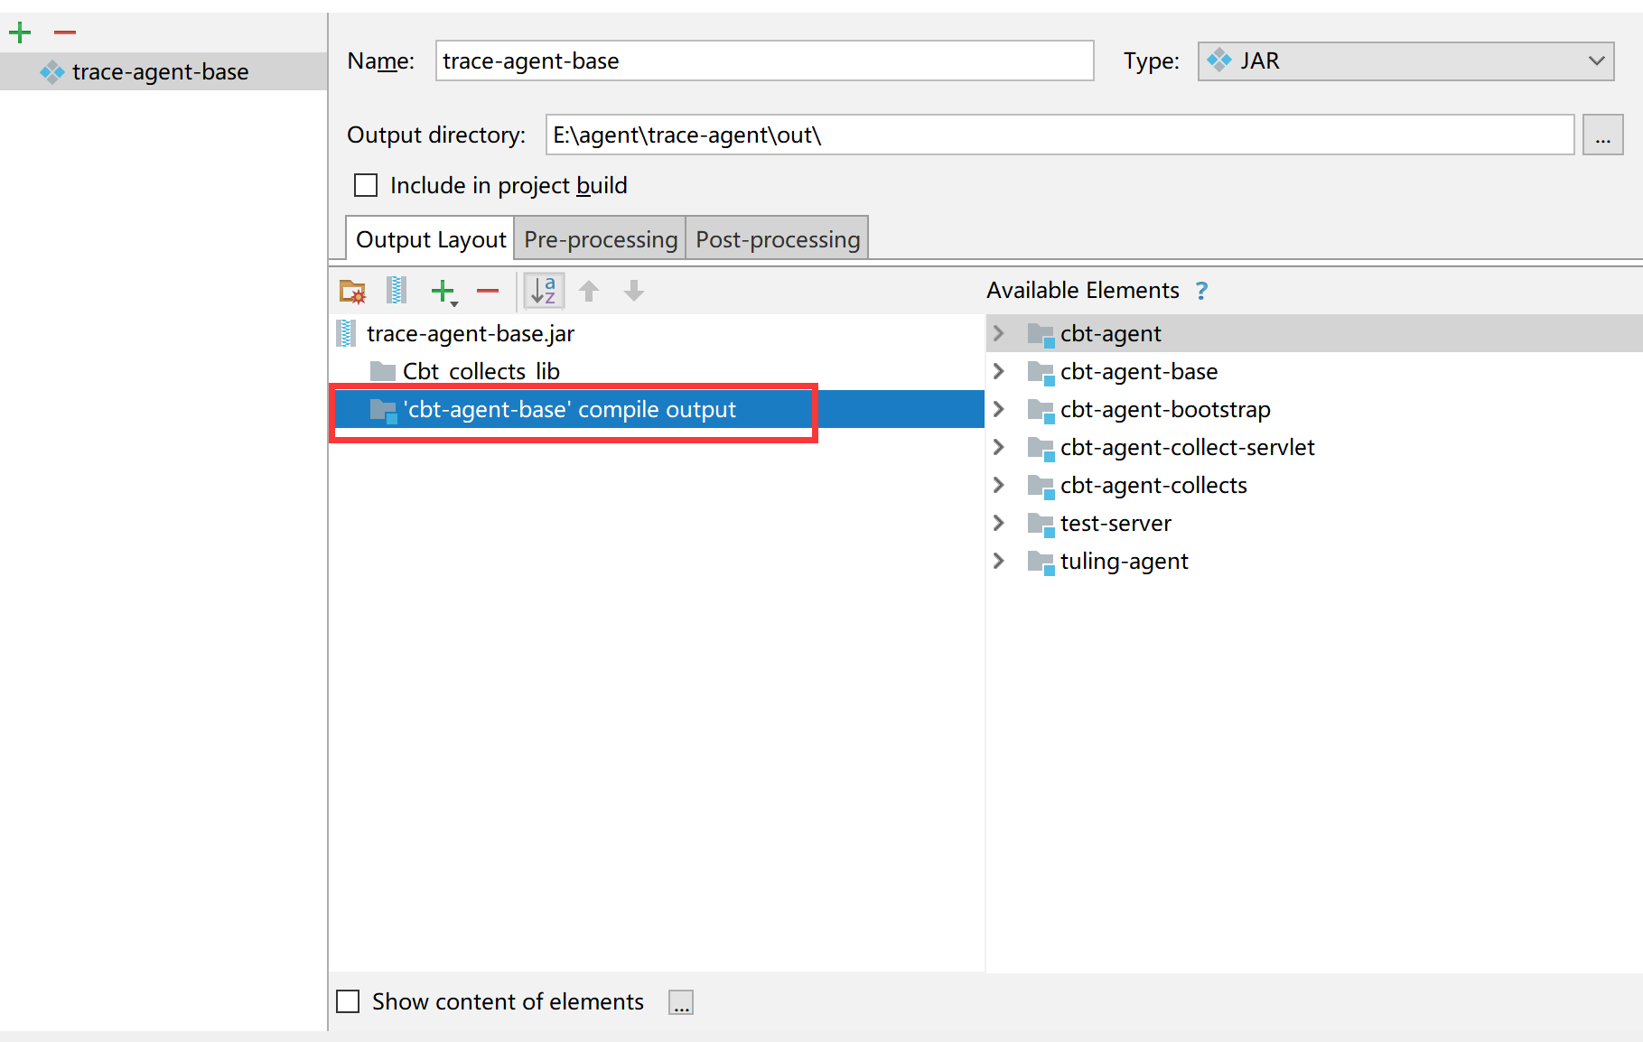
Task: Open Available Elements help question mark
Action: point(1201,291)
